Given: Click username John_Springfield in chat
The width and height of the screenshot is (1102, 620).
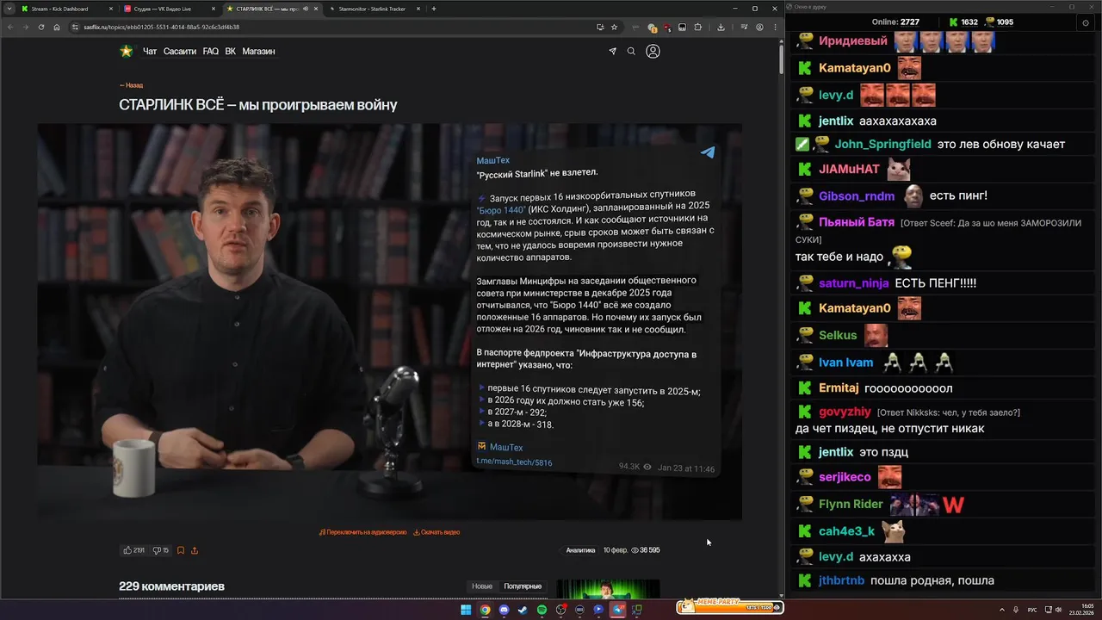Looking at the screenshot, I should pyautogui.click(x=882, y=145).
